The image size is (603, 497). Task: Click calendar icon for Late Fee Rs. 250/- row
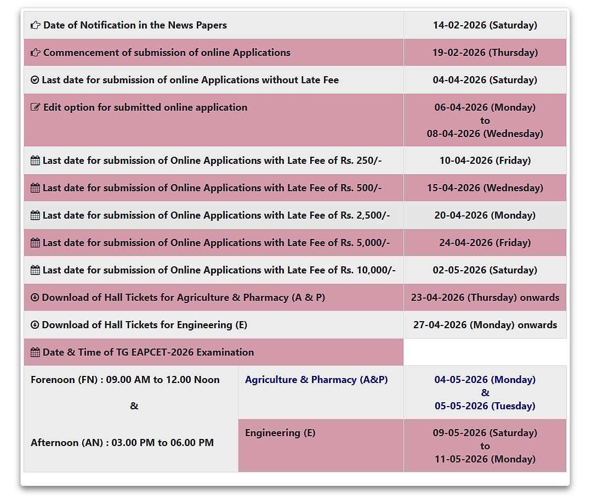(35, 161)
